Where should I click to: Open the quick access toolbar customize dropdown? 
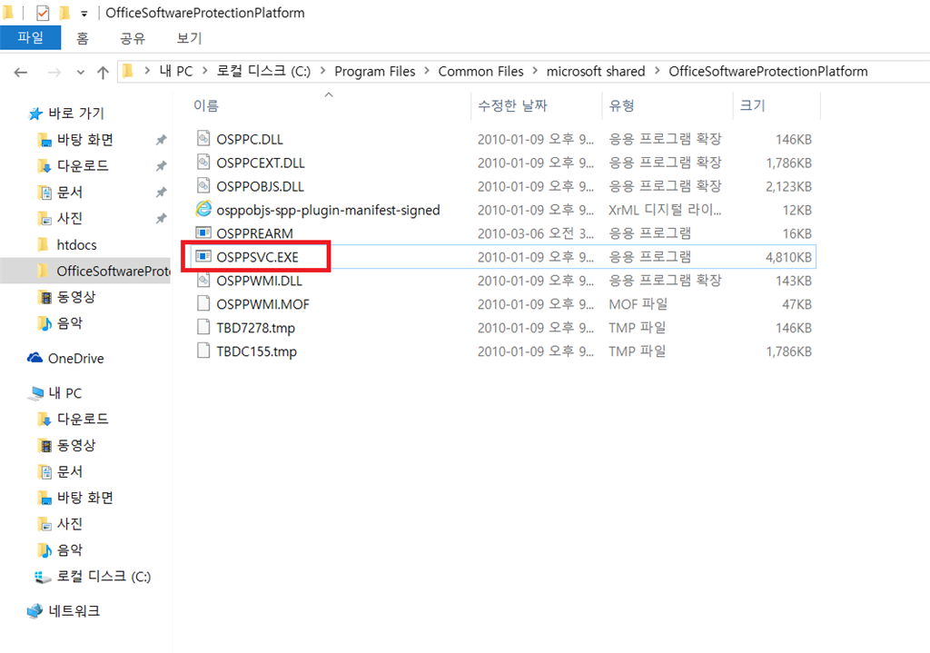[84, 13]
